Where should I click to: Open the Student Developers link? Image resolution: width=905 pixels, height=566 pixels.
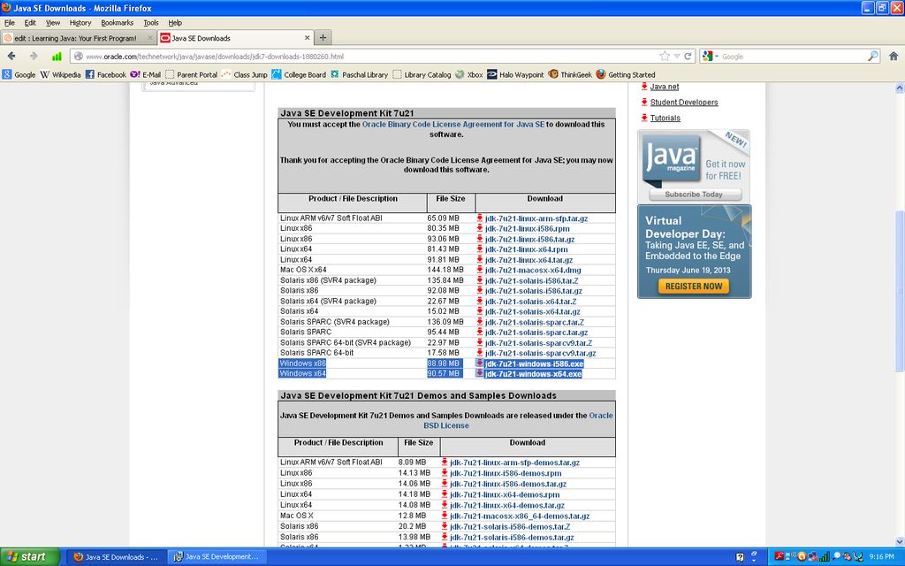coord(684,103)
